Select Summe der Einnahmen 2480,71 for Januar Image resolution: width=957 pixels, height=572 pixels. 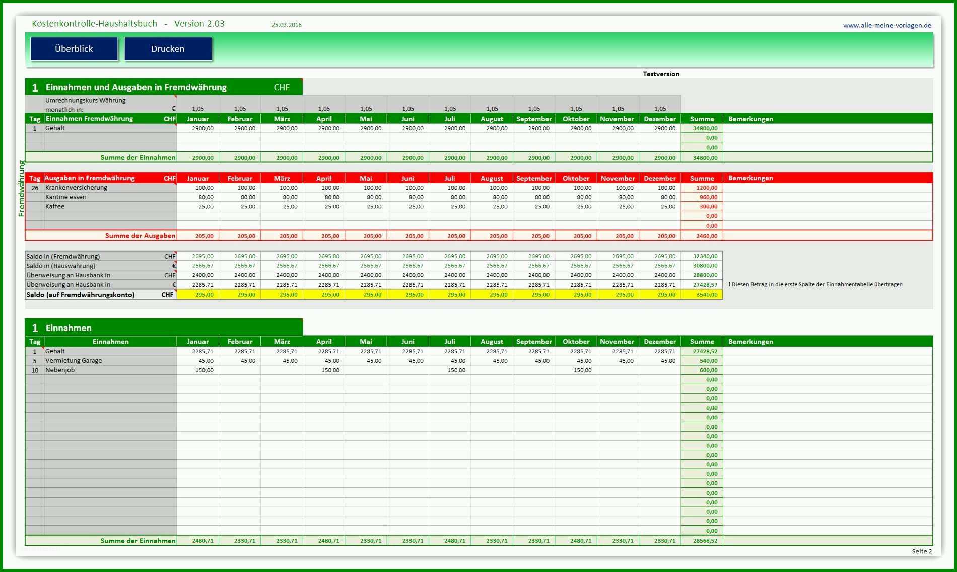pos(198,541)
